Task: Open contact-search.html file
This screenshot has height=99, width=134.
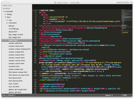Action: click(16, 64)
